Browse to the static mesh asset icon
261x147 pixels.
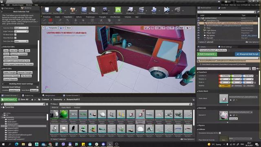pyautogui.click(x=234, y=100)
